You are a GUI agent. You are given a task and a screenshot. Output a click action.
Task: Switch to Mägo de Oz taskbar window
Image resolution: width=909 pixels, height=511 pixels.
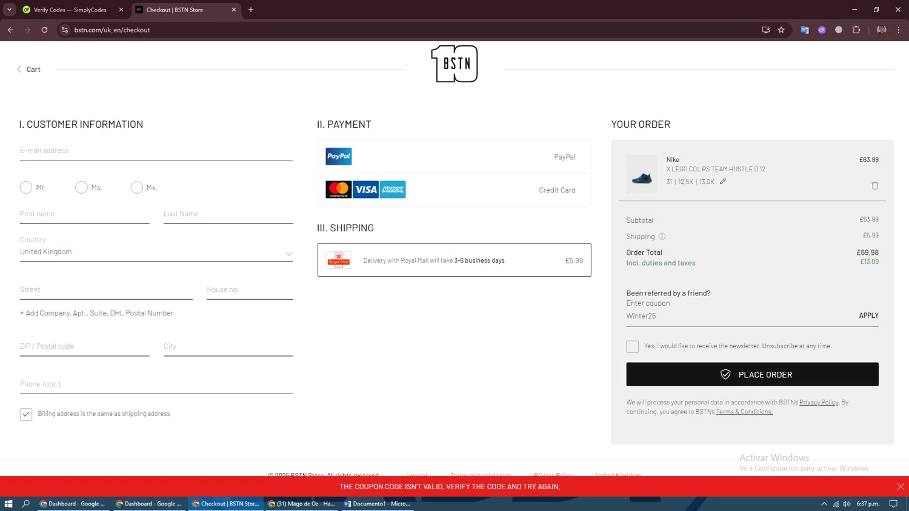pyautogui.click(x=302, y=504)
